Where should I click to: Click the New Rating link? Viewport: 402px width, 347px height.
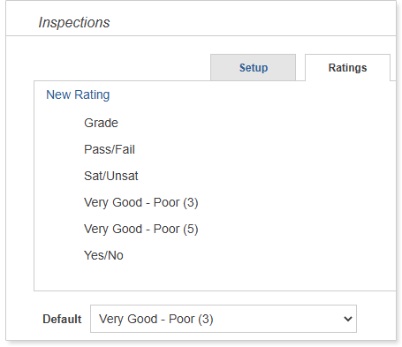click(x=78, y=94)
